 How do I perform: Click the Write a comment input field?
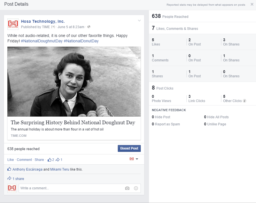(x=71, y=188)
